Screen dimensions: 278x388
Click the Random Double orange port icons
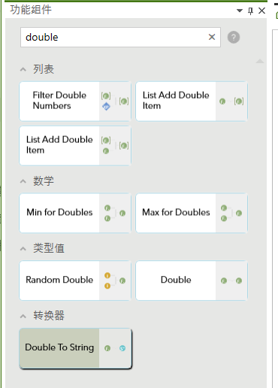click(x=107, y=280)
